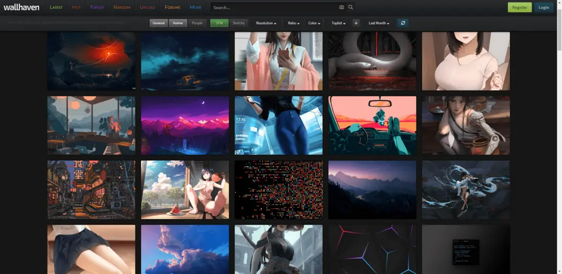
Task: Click the wallhaven logo
Action: [21, 7]
